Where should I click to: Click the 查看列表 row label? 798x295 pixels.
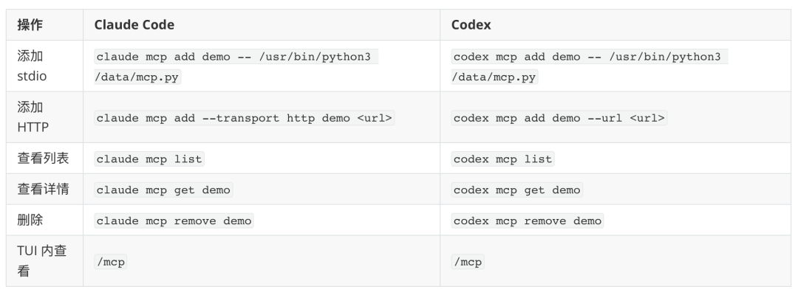pyautogui.click(x=43, y=159)
